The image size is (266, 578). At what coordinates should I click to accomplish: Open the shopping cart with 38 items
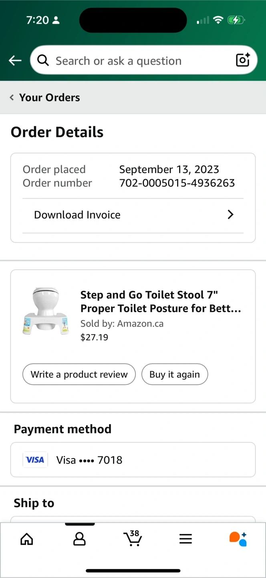coord(132,538)
